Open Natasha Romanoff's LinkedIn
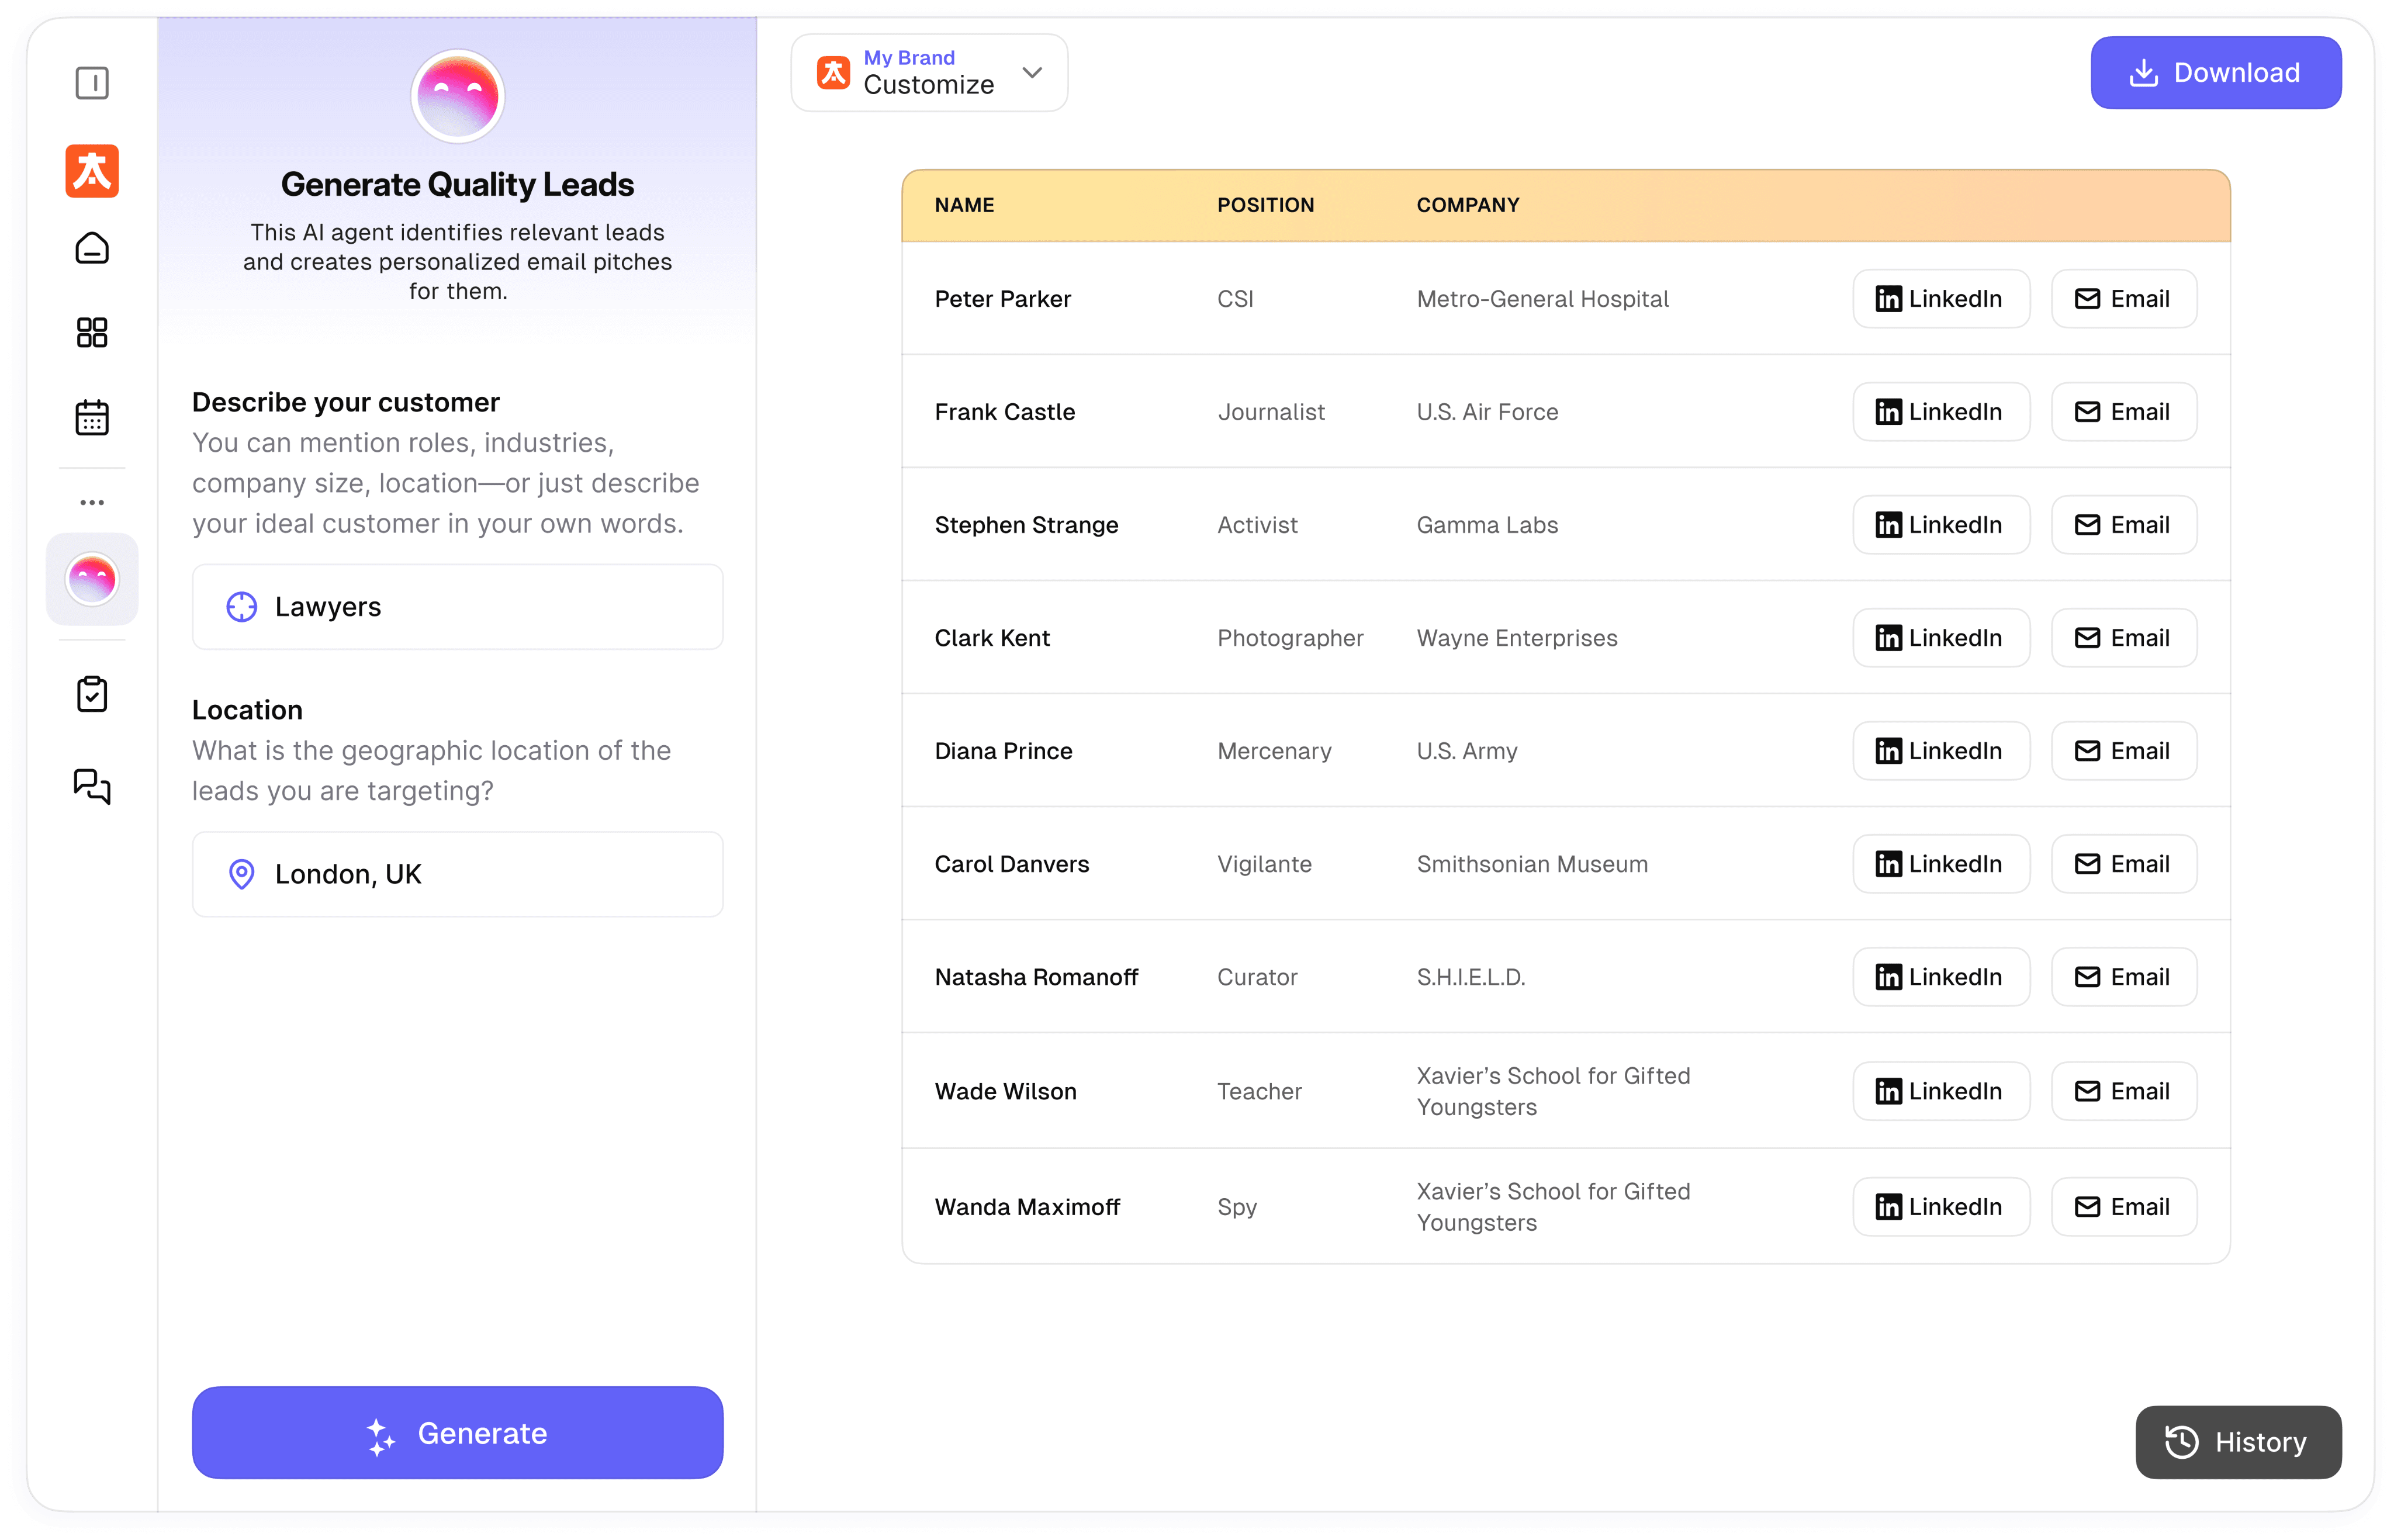This screenshot has width=2394, height=1540. tap(1940, 977)
